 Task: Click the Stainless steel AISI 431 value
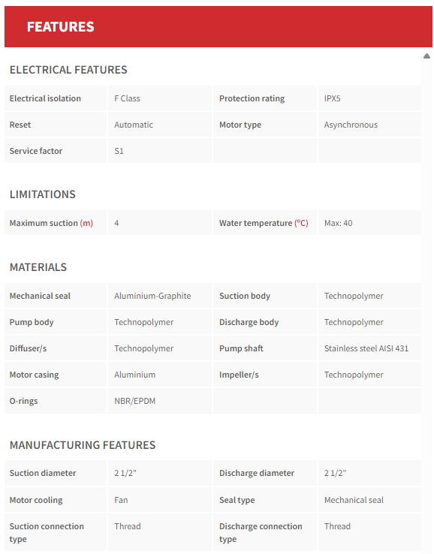[x=366, y=348]
